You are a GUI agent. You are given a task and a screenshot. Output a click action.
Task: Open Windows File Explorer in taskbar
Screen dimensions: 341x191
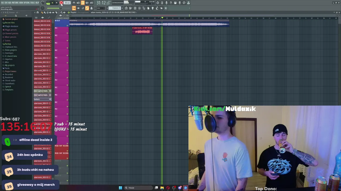(x=162, y=188)
